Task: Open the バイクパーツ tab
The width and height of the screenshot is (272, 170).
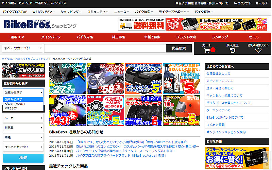Action: pyautogui.click(x=51, y=37)
